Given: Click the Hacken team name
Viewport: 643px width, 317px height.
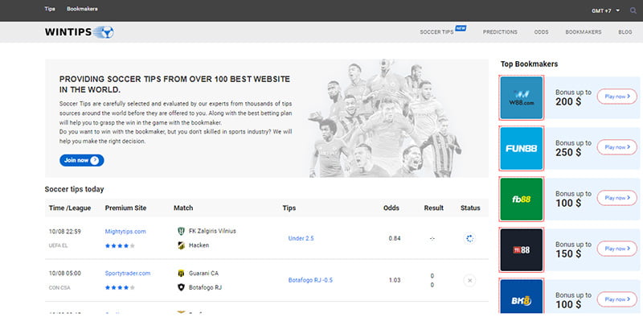Looking at the screenshot, I should click(199, 245).
